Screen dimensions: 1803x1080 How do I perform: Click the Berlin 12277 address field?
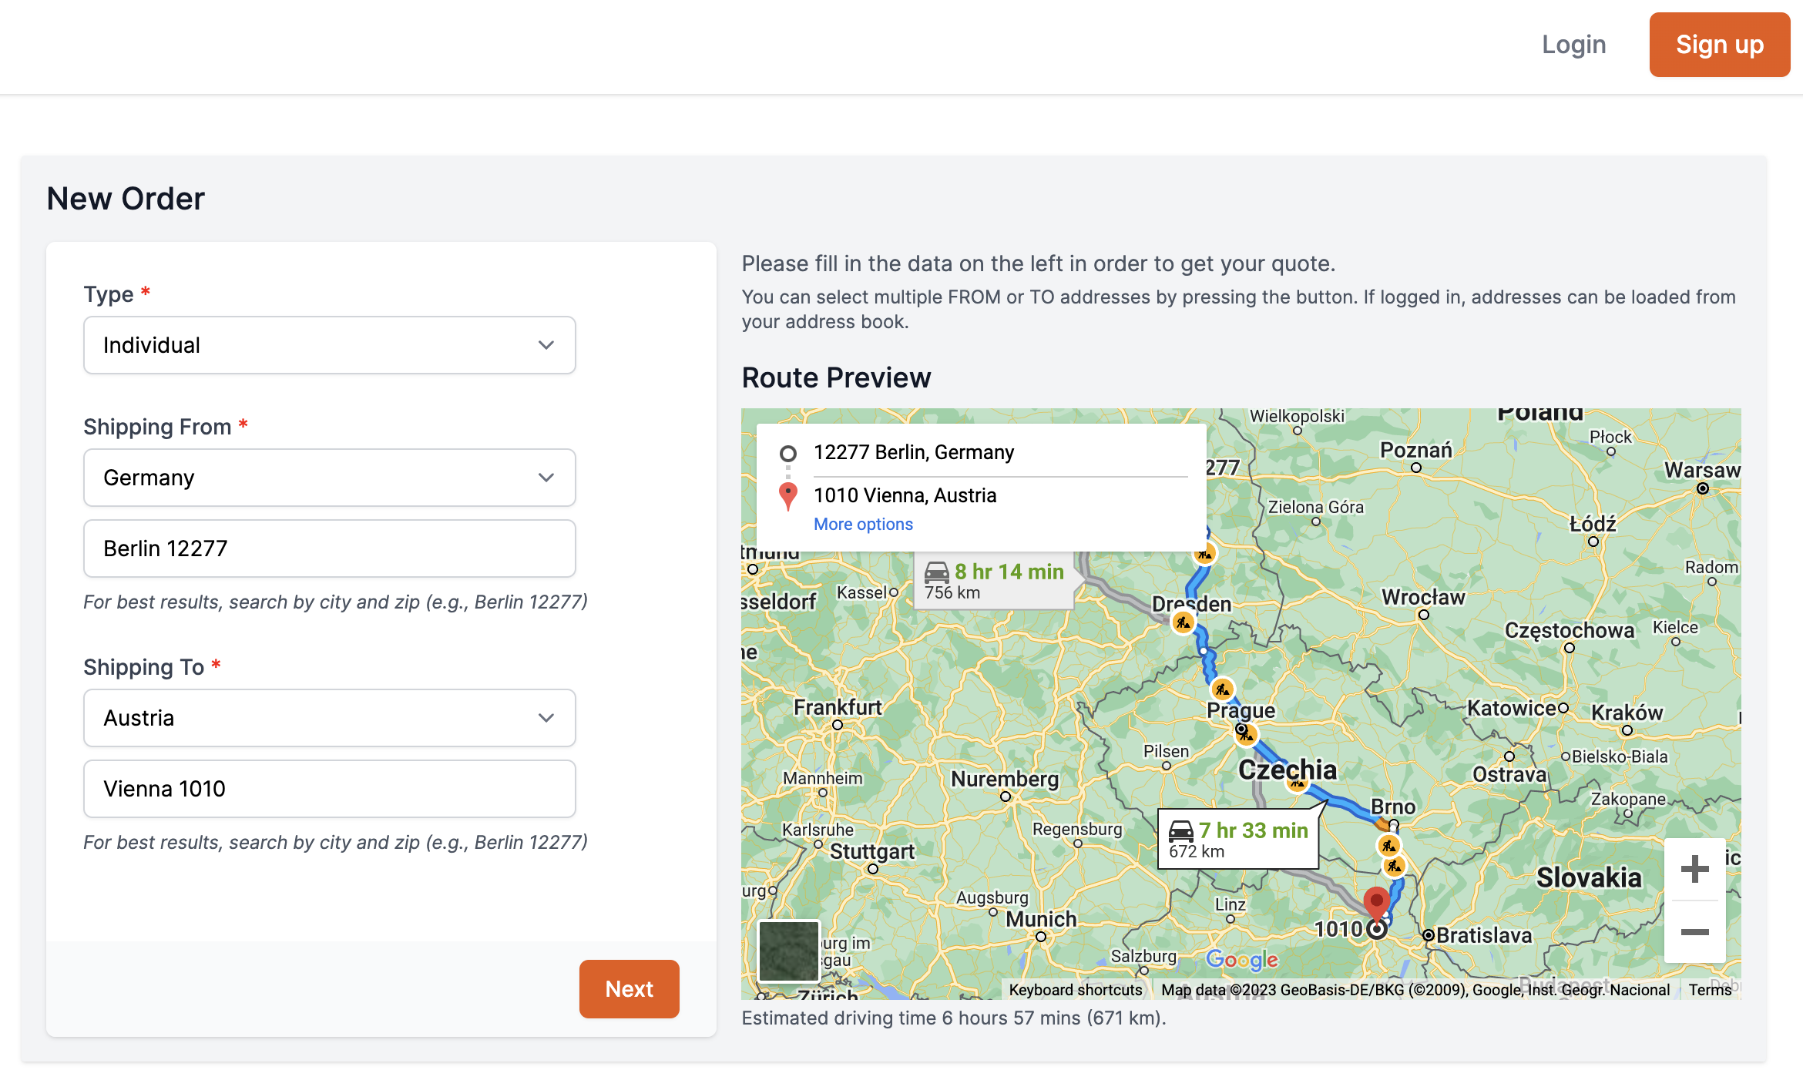[329, 548]
